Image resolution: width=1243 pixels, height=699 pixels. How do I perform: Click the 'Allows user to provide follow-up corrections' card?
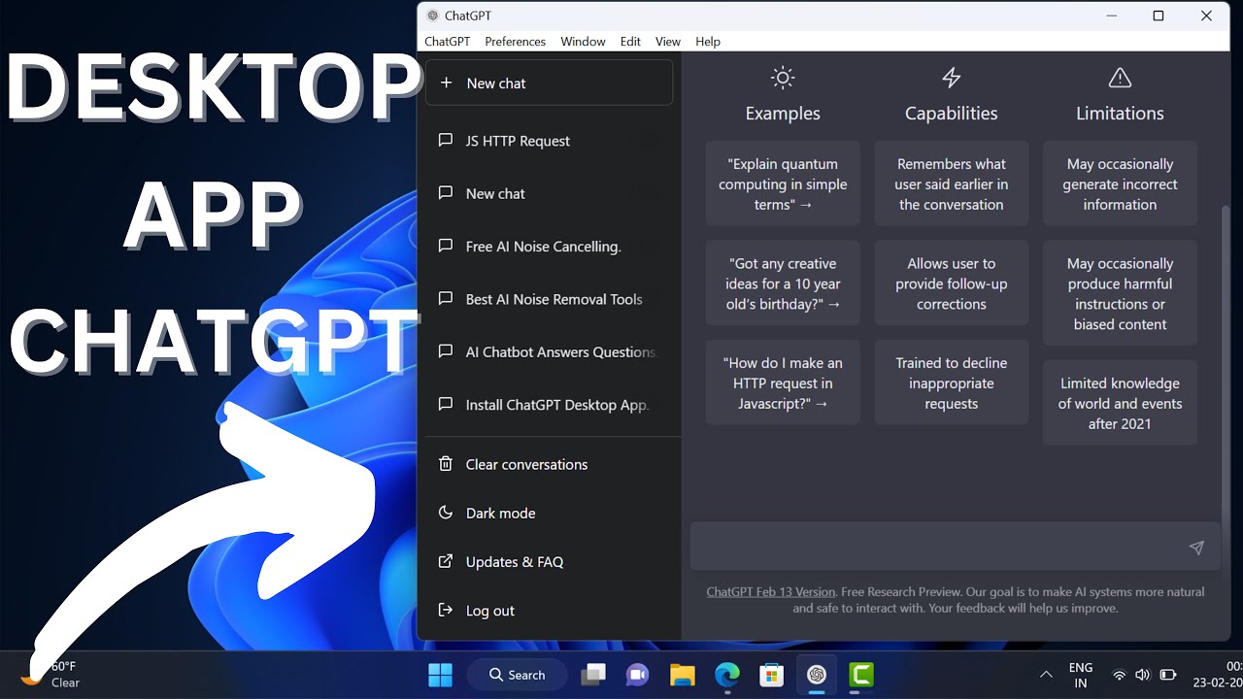(x=952, y=283)
